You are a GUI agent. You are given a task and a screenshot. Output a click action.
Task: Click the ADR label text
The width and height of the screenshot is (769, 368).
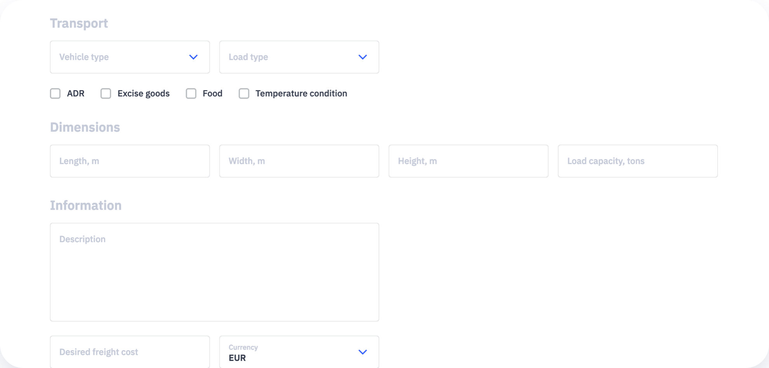click(x=76, y=94)
